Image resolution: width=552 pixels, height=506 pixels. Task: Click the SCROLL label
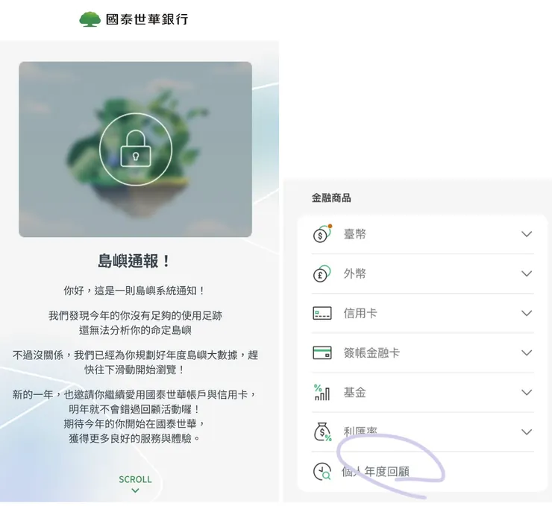(135, 479)
